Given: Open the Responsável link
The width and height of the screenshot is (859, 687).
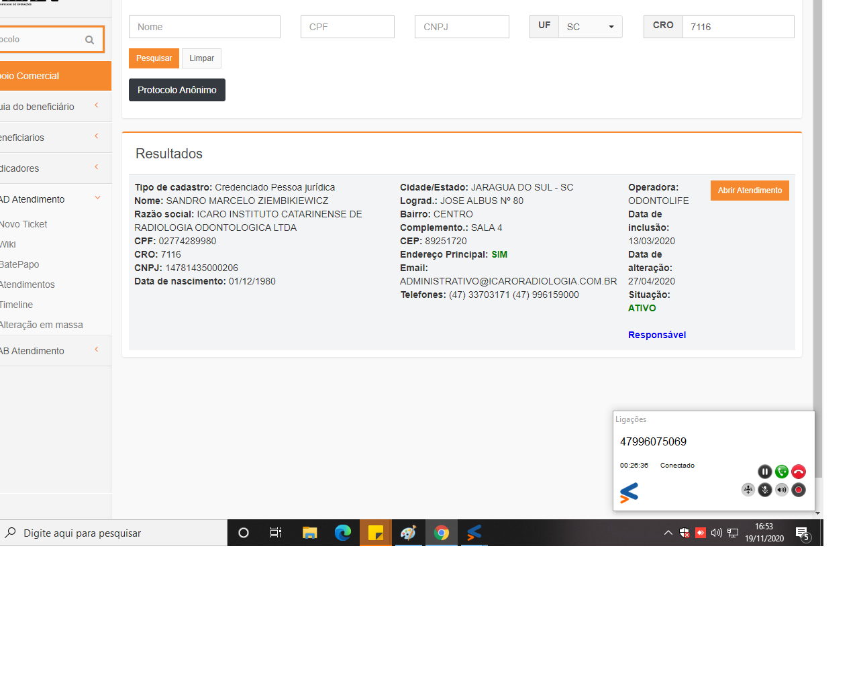Looking at the screenshot, I should tap(656, 335).
